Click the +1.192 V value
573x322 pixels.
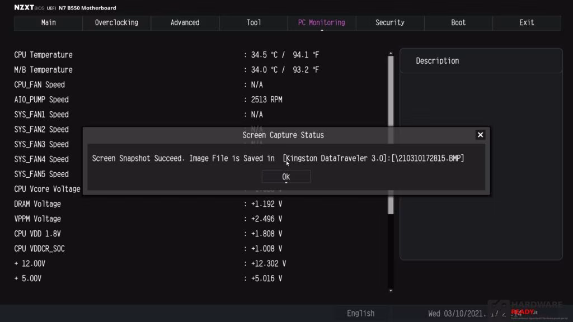pos(266,204)
